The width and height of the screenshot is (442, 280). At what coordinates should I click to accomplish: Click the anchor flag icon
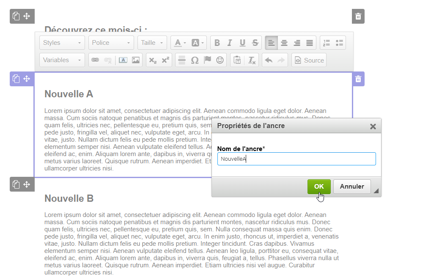[207, 60]
